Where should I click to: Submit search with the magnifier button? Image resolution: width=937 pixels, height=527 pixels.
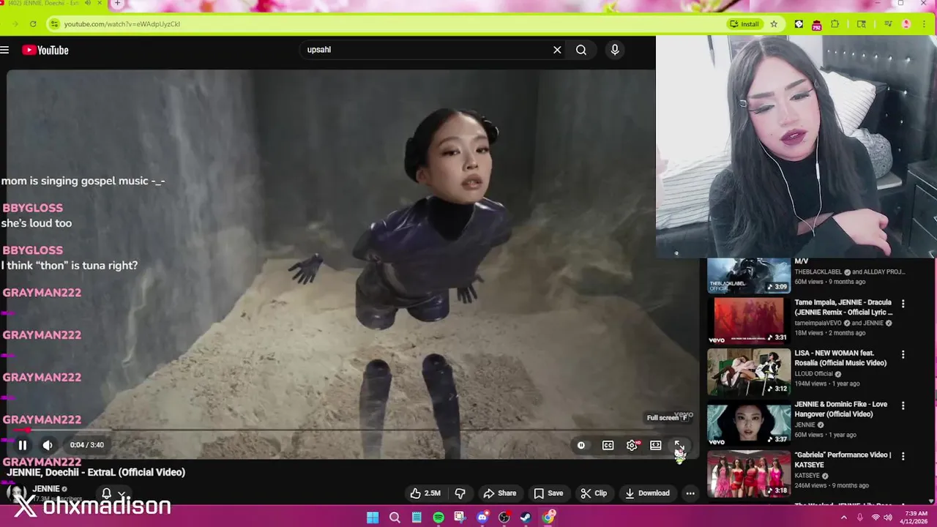(x=581, y=50)
